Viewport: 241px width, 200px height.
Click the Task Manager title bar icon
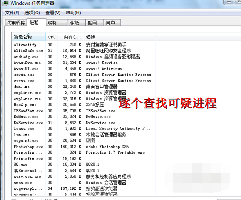5,3
